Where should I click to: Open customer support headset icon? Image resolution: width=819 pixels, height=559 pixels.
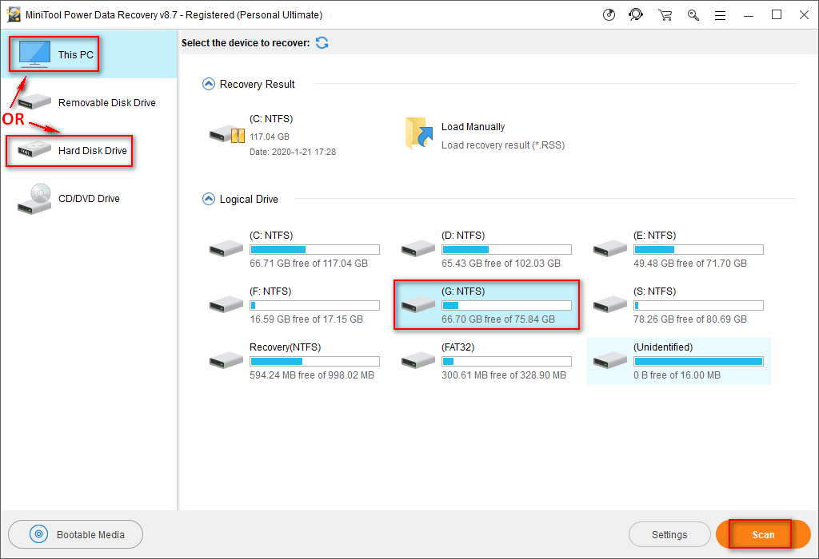(636, 14)
